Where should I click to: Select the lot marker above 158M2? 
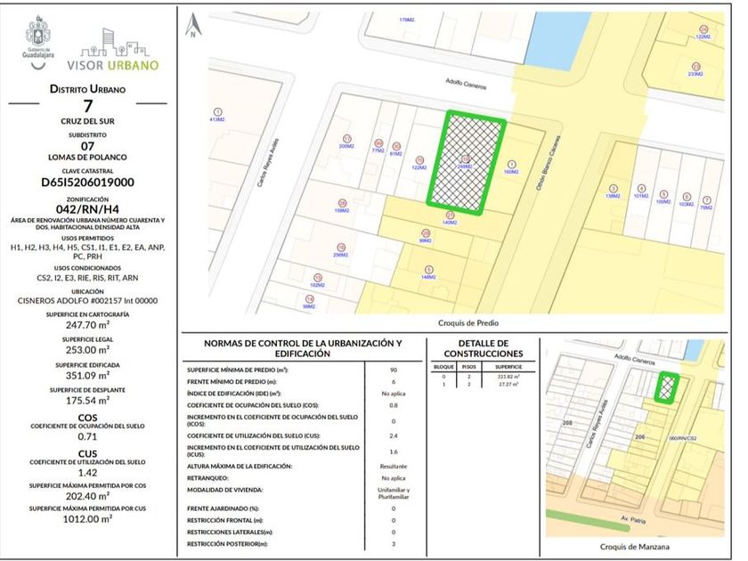click(x=342, y=203)
